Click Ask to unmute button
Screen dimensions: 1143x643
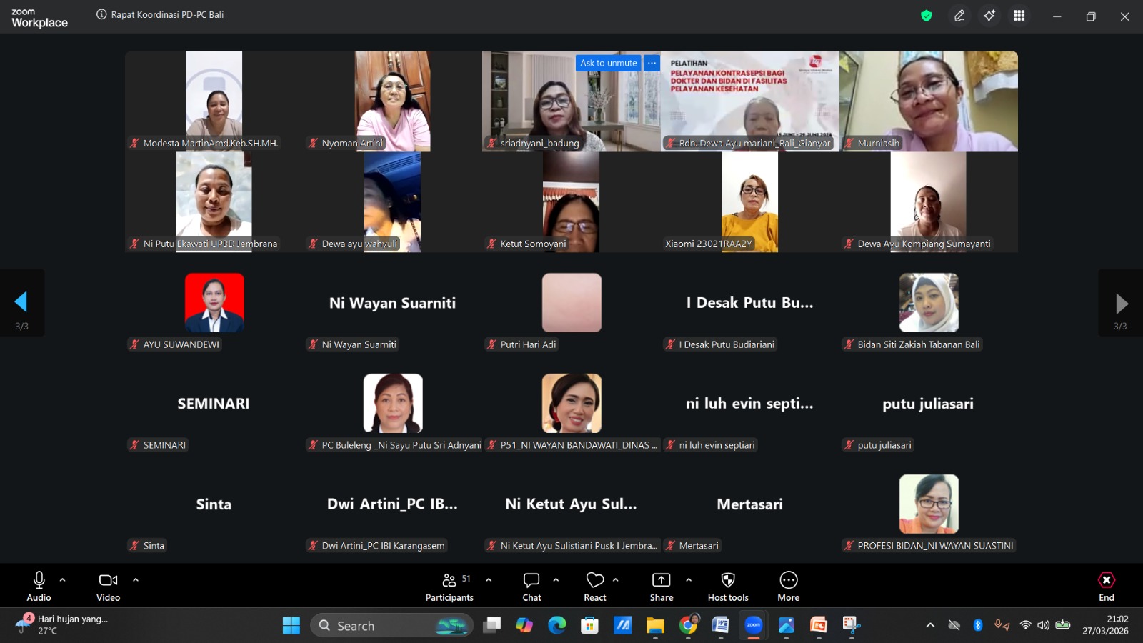[608, 63]
